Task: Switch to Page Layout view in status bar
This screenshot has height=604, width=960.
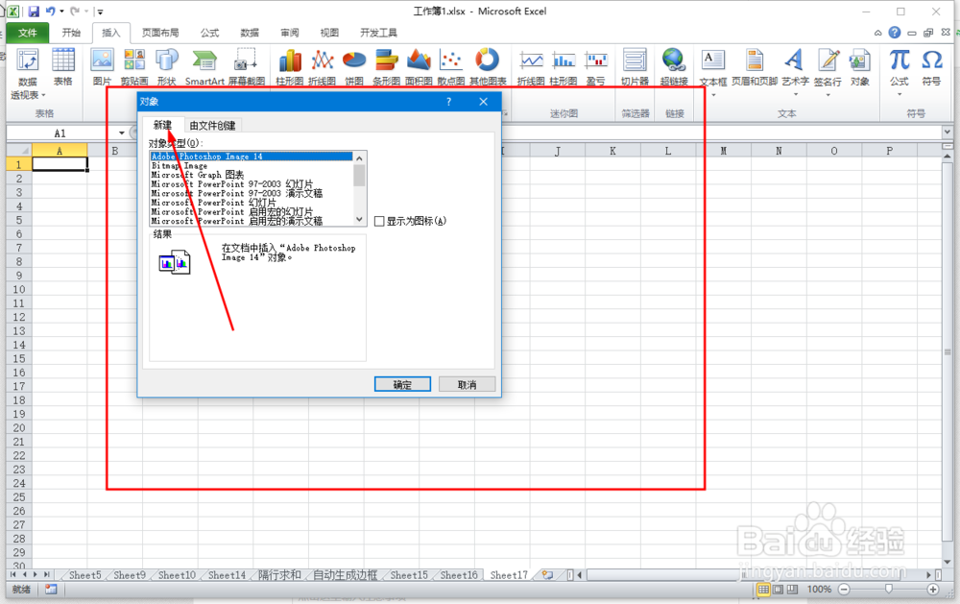Action: point(778,590)
